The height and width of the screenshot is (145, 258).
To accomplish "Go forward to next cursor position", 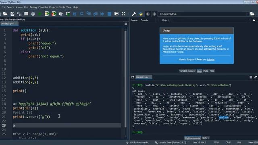I will click(x=154, y=14).
